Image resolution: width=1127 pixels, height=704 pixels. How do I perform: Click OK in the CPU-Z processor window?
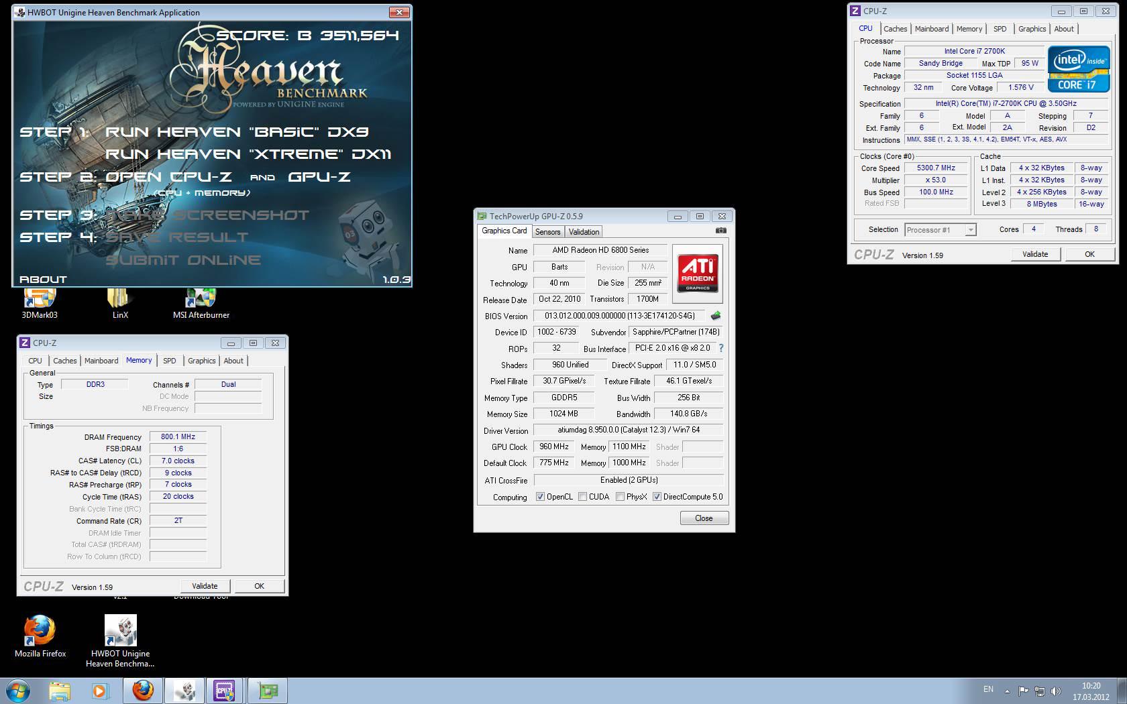click(1089, 254)
